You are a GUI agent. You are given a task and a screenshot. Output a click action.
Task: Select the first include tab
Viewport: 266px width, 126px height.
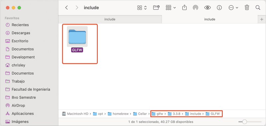pyautogui.click(x=110, y=19)
